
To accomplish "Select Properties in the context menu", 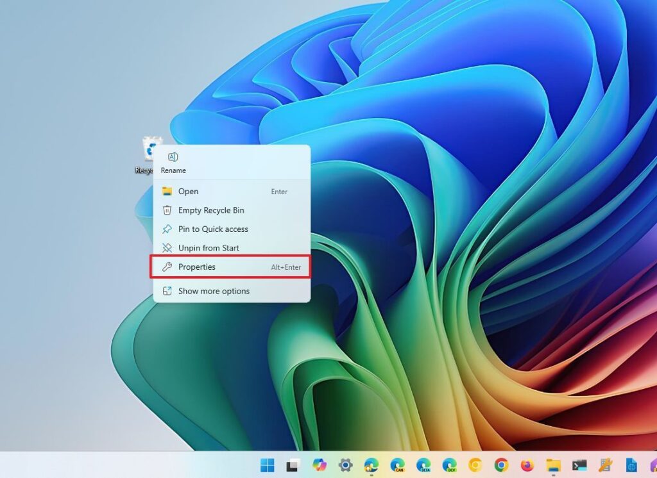I will click(197, 267).
